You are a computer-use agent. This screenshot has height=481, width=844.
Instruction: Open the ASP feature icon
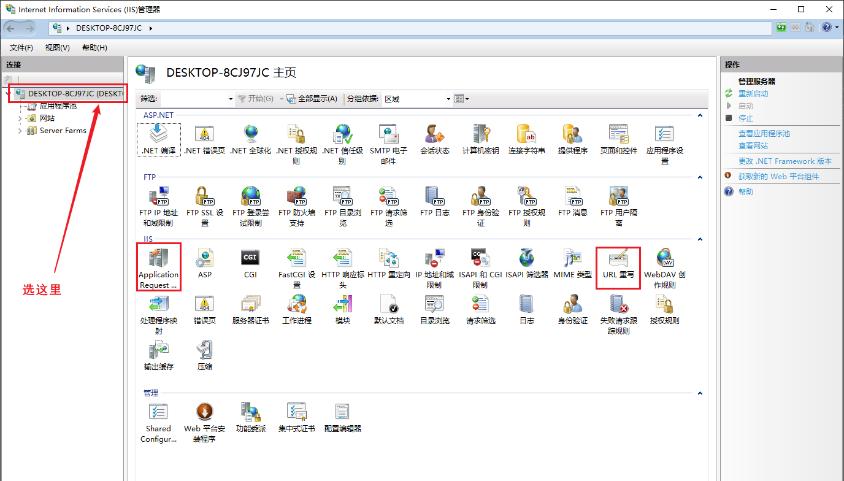(x=205, y=264)
